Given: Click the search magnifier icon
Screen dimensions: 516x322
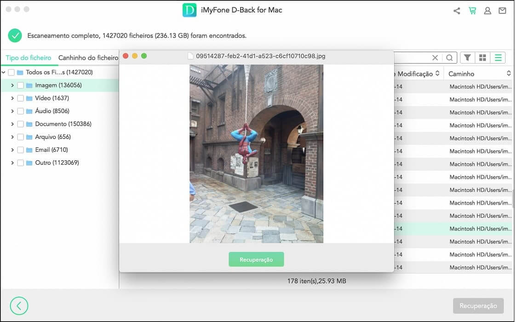Looking at the screenshot, I should tap(449, 58).
